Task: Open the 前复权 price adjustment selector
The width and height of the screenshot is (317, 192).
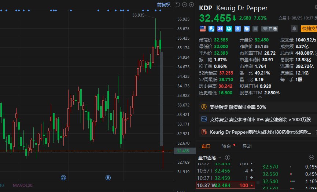Action: (x=164, y=5)
